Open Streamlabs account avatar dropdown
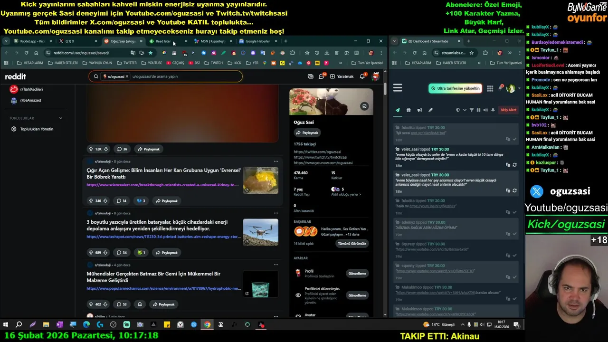Screen dimensions: 608x342 pyautogui.click(x=513, y=88)
